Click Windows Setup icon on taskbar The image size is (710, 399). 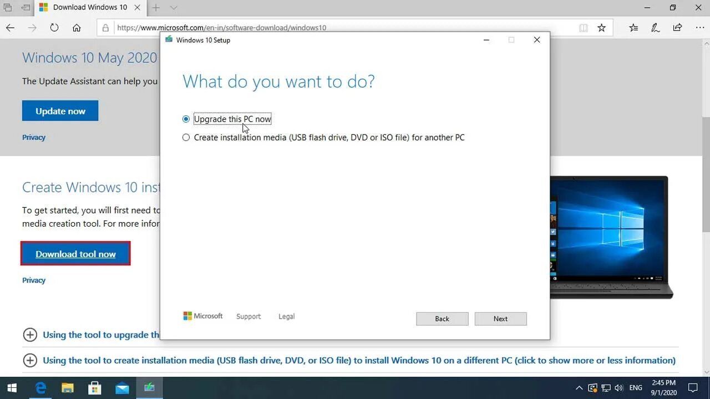tap(149, 388)
